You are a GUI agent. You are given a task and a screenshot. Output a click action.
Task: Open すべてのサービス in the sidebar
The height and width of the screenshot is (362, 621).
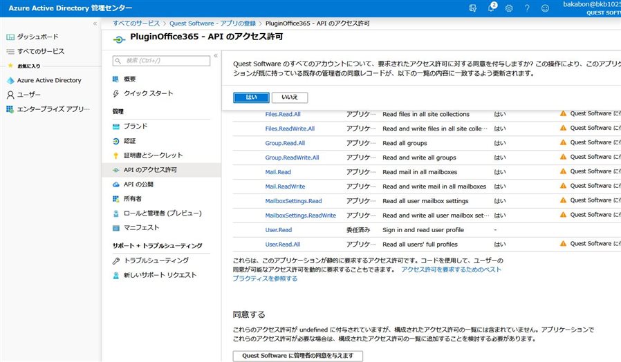pyautogui.click(x=40, y=51)
